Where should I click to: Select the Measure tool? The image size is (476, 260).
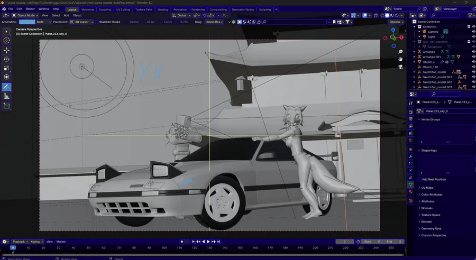point(6,96)
